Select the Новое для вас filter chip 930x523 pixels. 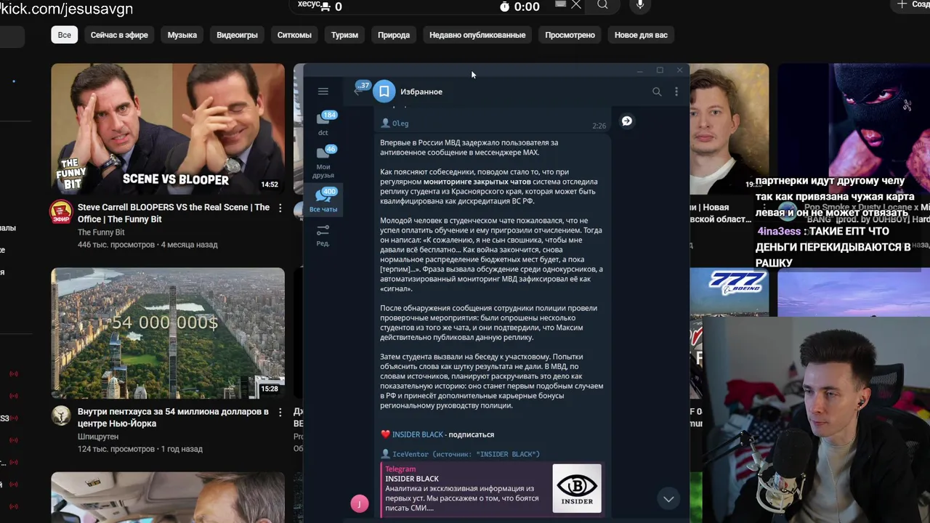[x=641, y=35]
